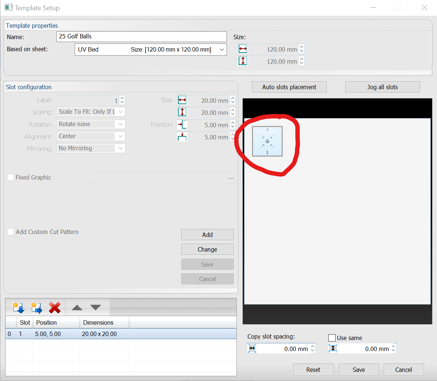Click the slot width size icon
Viewport: 437px width, 381px height.
coord(182,100)
